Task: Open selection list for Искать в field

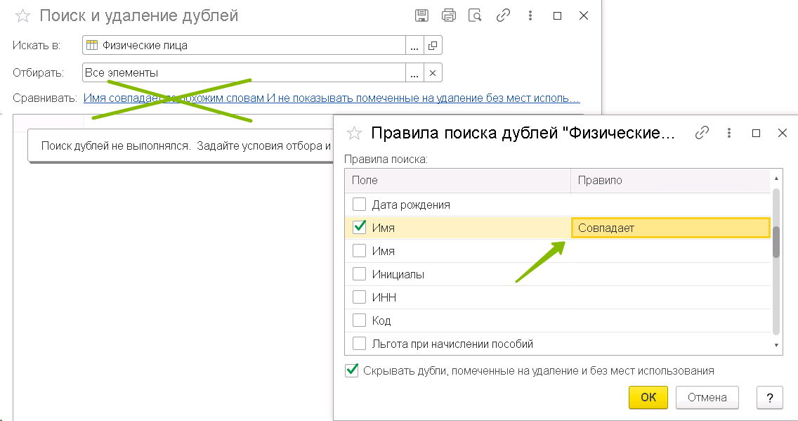Action: (414, 46)
